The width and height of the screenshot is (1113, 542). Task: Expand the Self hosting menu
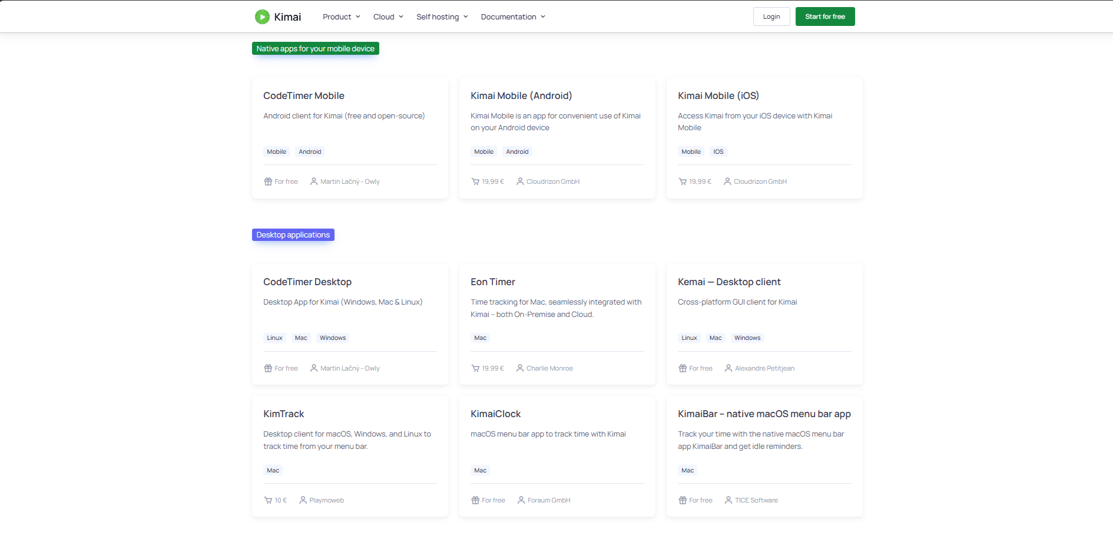click(x=442, y=17)
